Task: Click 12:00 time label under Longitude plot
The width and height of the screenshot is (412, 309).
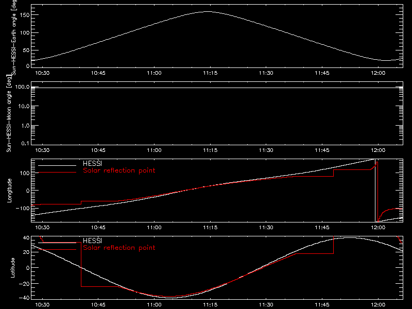Action: tap(378, 228)
